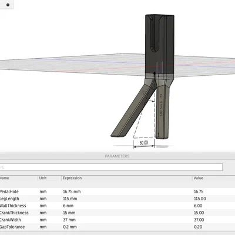Click the '0.2 mm' expression cell
The width and height of the screenshot is (235, 235).
coord(70,227)
